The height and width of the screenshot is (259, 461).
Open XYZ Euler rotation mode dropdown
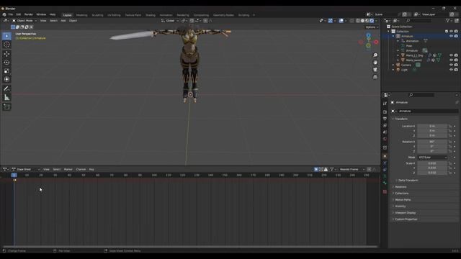click(432, 158)
